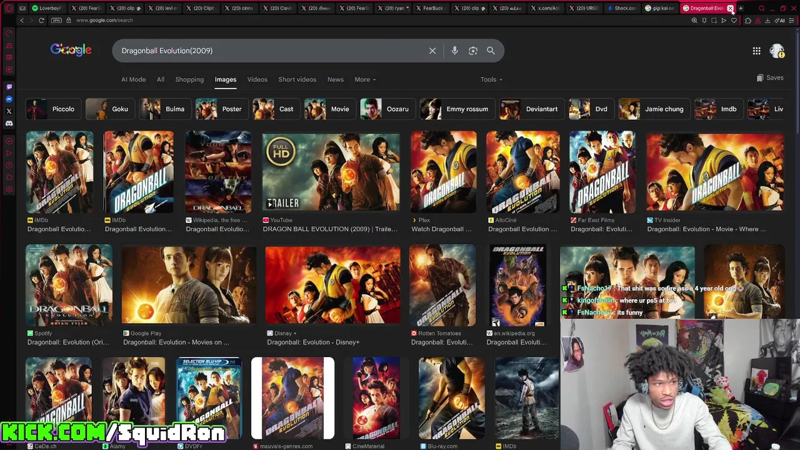
Task: Select AI Mode search tab
Action: pyautogui.click(x=133, y=79)
